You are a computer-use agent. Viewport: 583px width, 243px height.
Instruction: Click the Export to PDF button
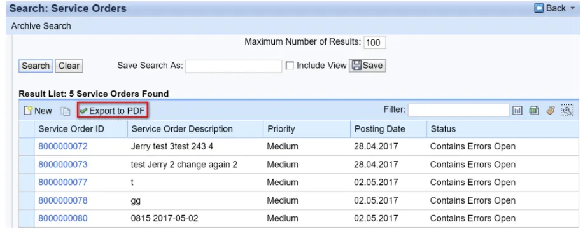coord(113,111)
